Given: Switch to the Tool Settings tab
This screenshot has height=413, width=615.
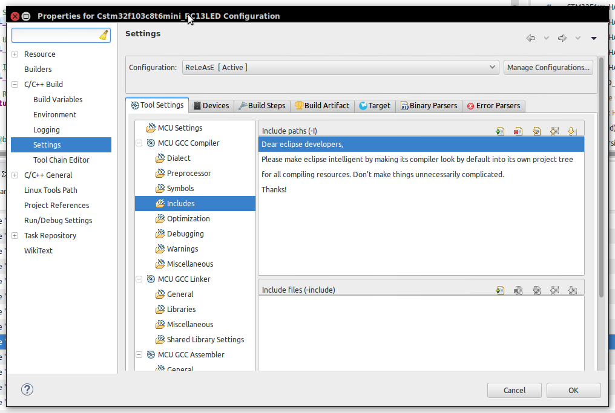Looking at the screenshot, I should [157, 105].
